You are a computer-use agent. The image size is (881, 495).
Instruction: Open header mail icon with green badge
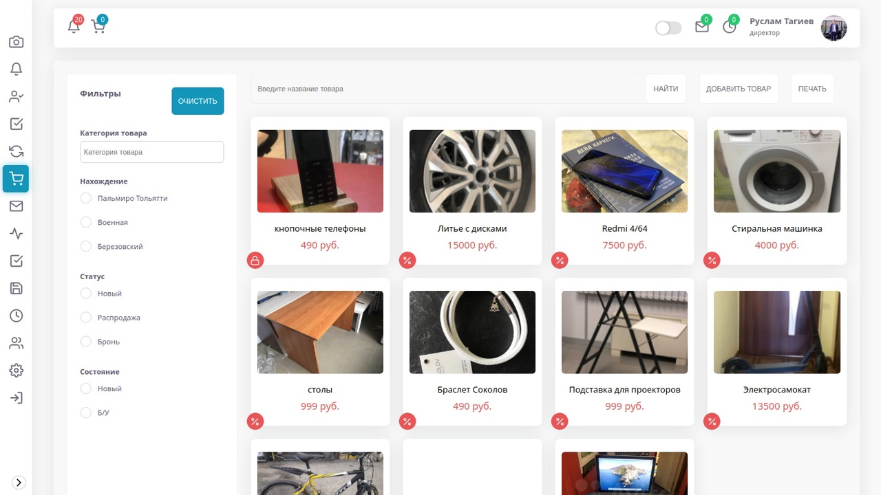point(702,27)
